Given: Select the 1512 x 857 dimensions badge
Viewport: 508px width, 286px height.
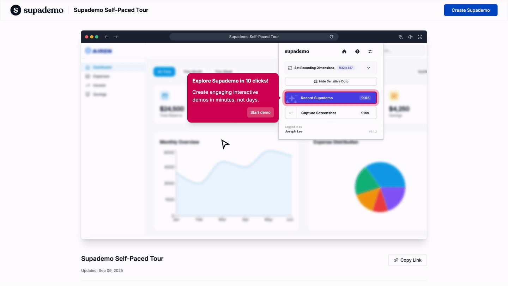Looking at the screenshot, I should [x=346, y=68].
